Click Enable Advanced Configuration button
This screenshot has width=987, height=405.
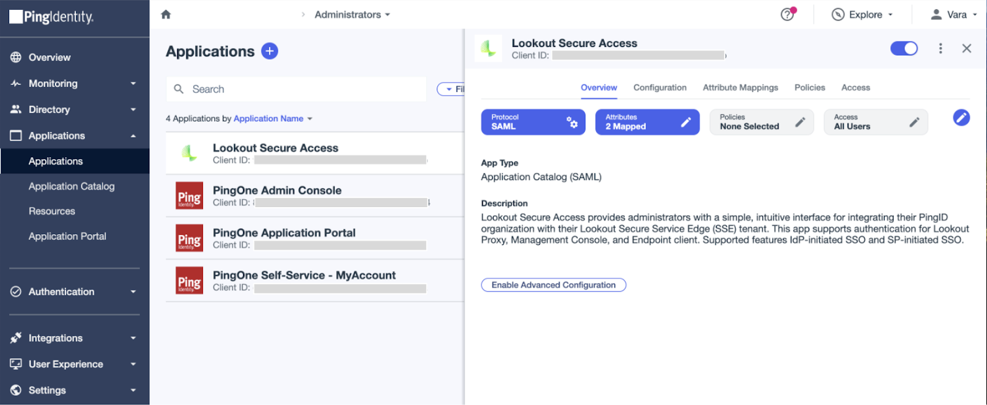pyautogui.click(x=553, y=285)
